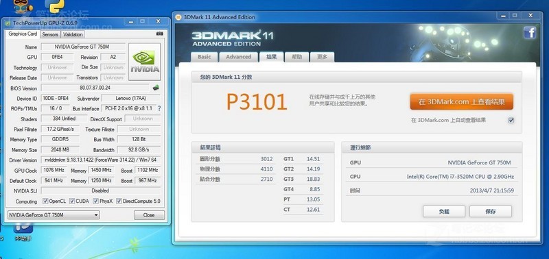
Task: Click the GPU-Z title bar icon
Action: [8, 23]
